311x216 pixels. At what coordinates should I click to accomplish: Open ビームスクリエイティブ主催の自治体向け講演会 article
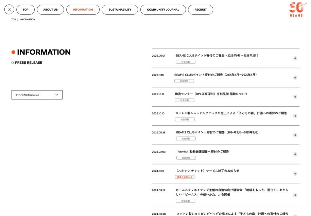click(232, 192)
